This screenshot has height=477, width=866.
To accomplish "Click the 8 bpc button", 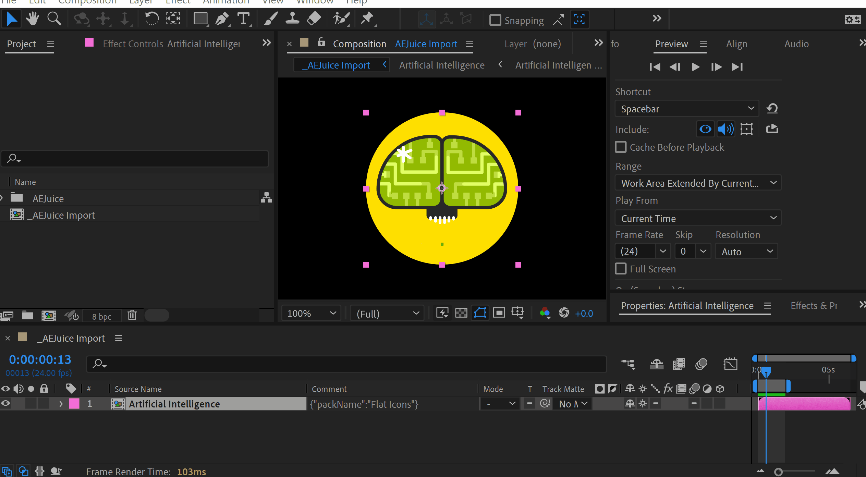I will tap(101, 316).
